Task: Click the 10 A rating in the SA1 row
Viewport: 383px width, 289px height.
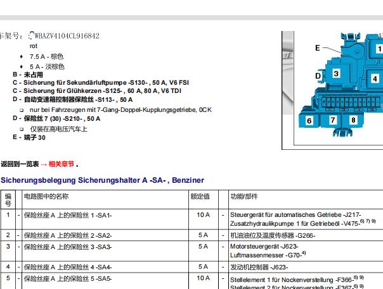Action: pyautogui.click(x=203, y=215)
